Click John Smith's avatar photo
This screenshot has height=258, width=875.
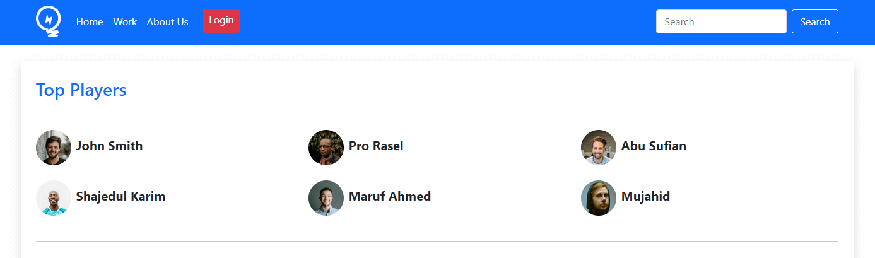pyautogui.click(x=54, y=148)
